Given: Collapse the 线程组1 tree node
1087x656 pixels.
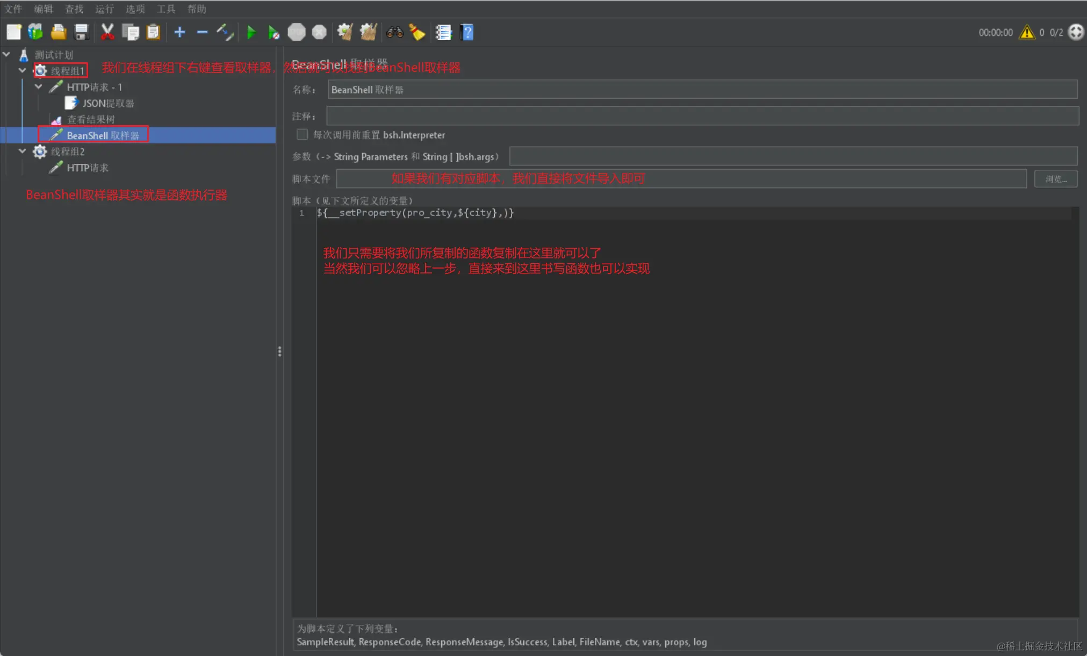Looking at the screenshot, I should point(22,70).
